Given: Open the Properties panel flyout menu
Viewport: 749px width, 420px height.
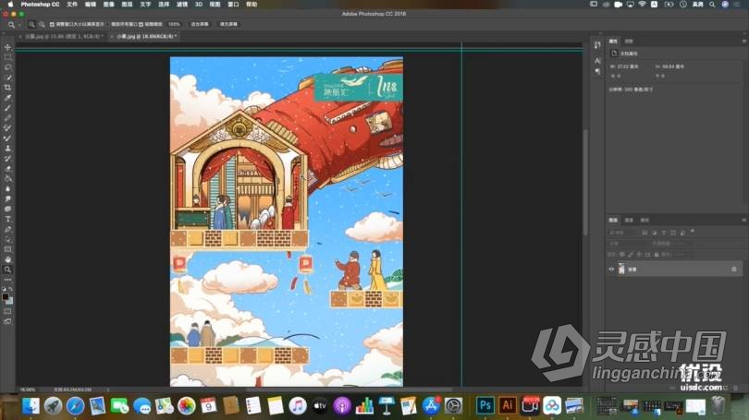Looking at the screenshot, I should click(x=743, y=41).
